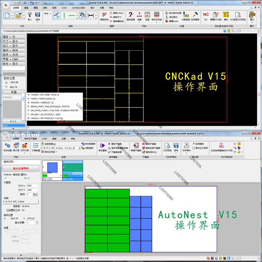Image resolution: width=262 pixels, height=262 pixels.
Task: Open the CAM加工修改 tab in cncKad
Action: pos(78,8)
